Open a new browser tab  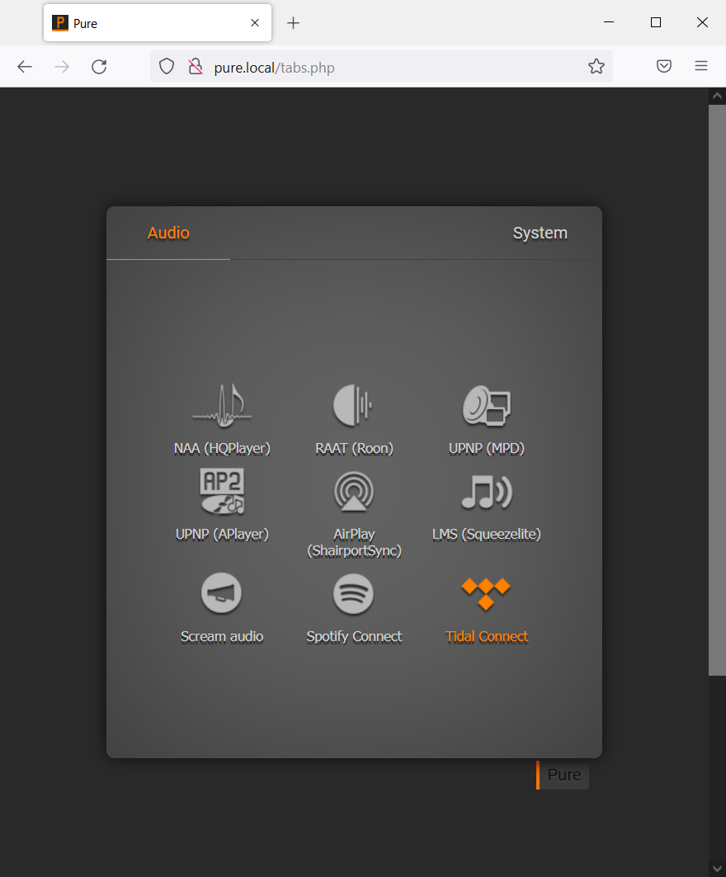point(293,23)
